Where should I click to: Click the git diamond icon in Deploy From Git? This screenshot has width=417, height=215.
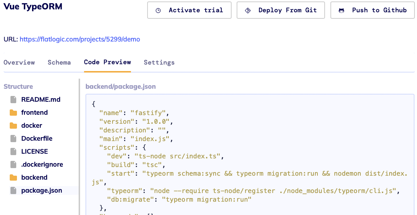(248, 10)
